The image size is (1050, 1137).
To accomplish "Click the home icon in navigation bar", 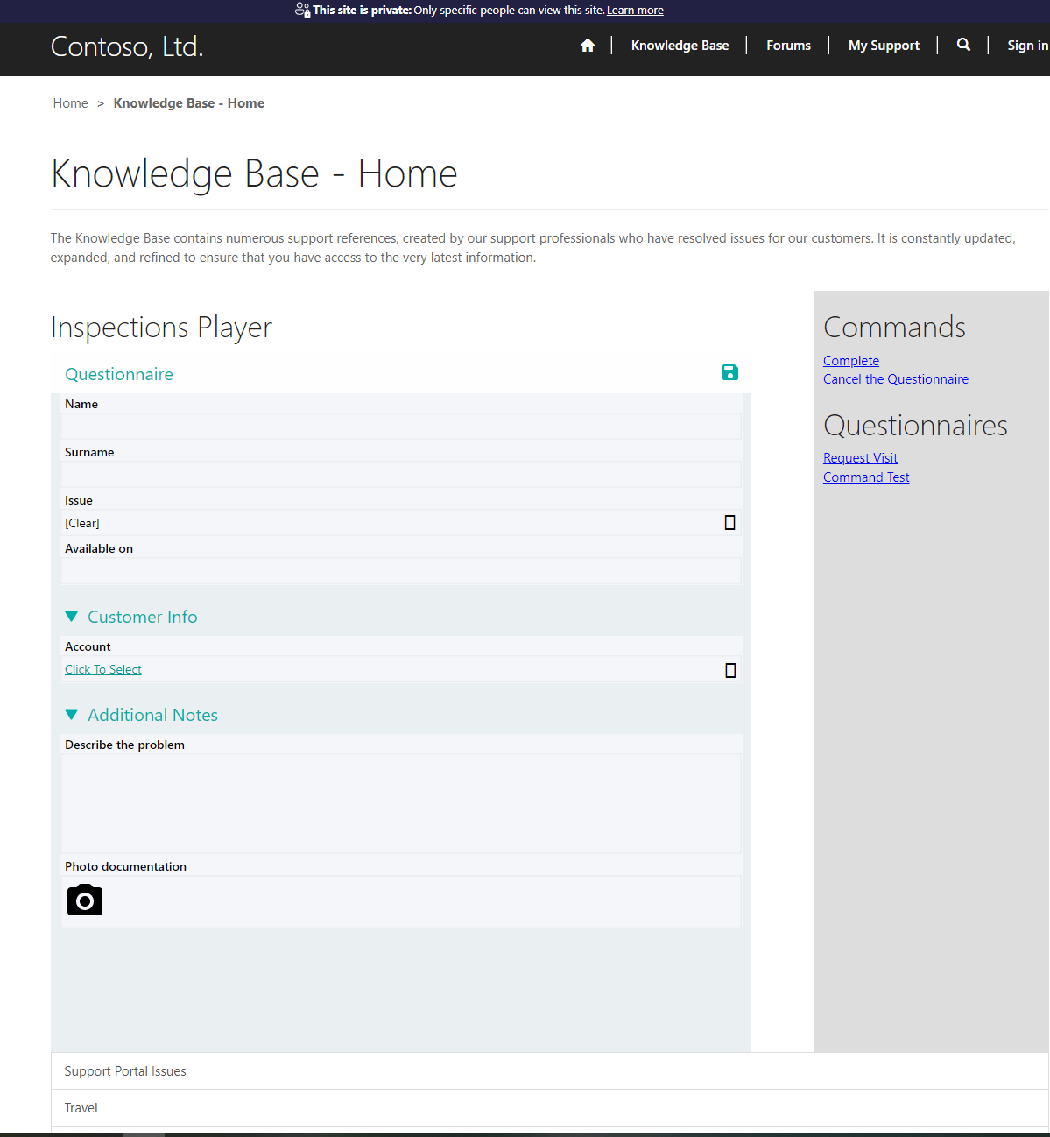I will (x=588, y=46).
